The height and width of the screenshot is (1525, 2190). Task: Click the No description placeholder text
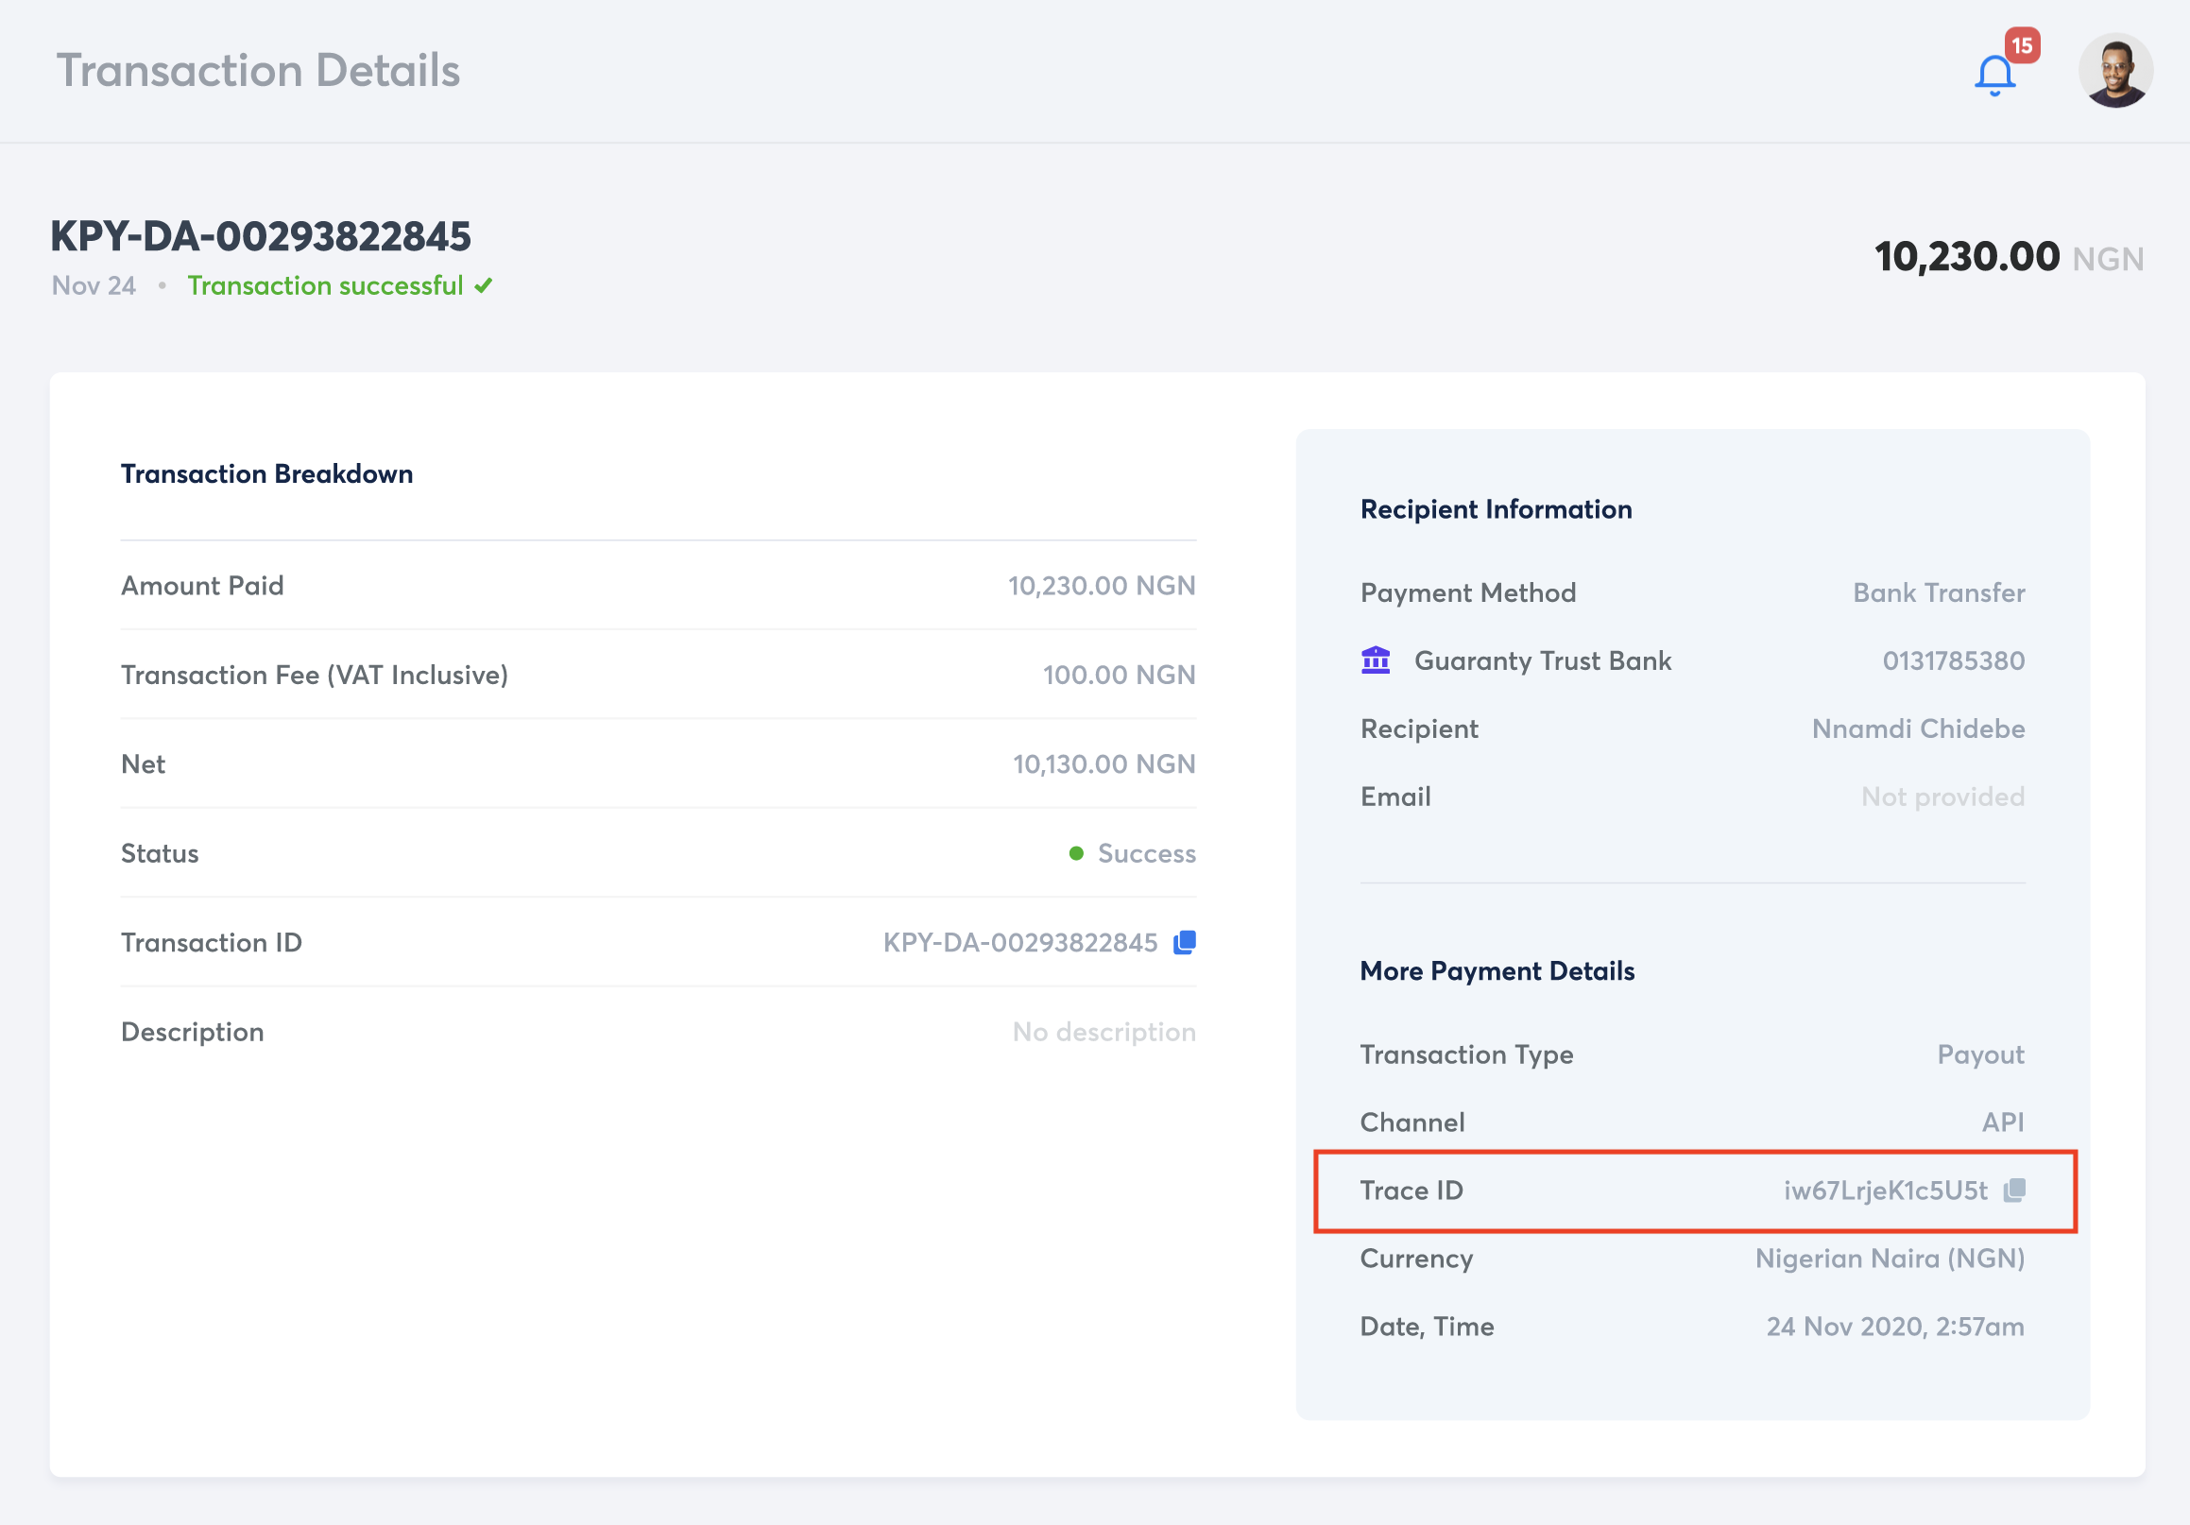[x=1104, y=1032]
